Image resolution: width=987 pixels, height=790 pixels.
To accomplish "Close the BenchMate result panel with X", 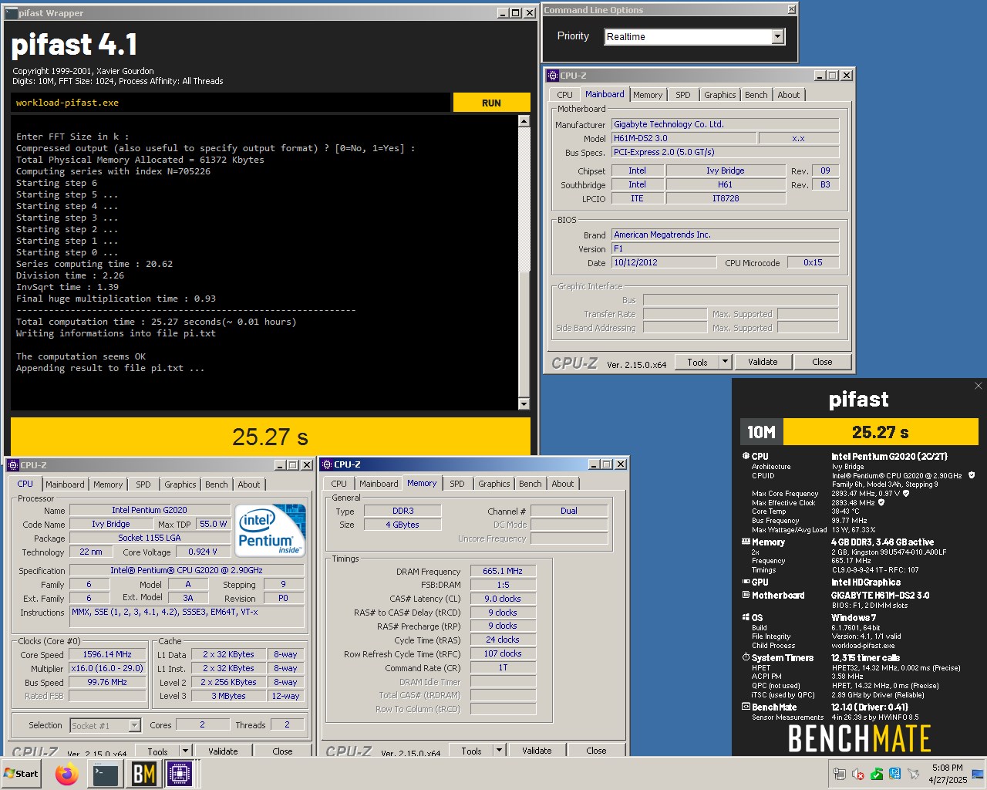I will pyautogui.click(x=979, y=386).
